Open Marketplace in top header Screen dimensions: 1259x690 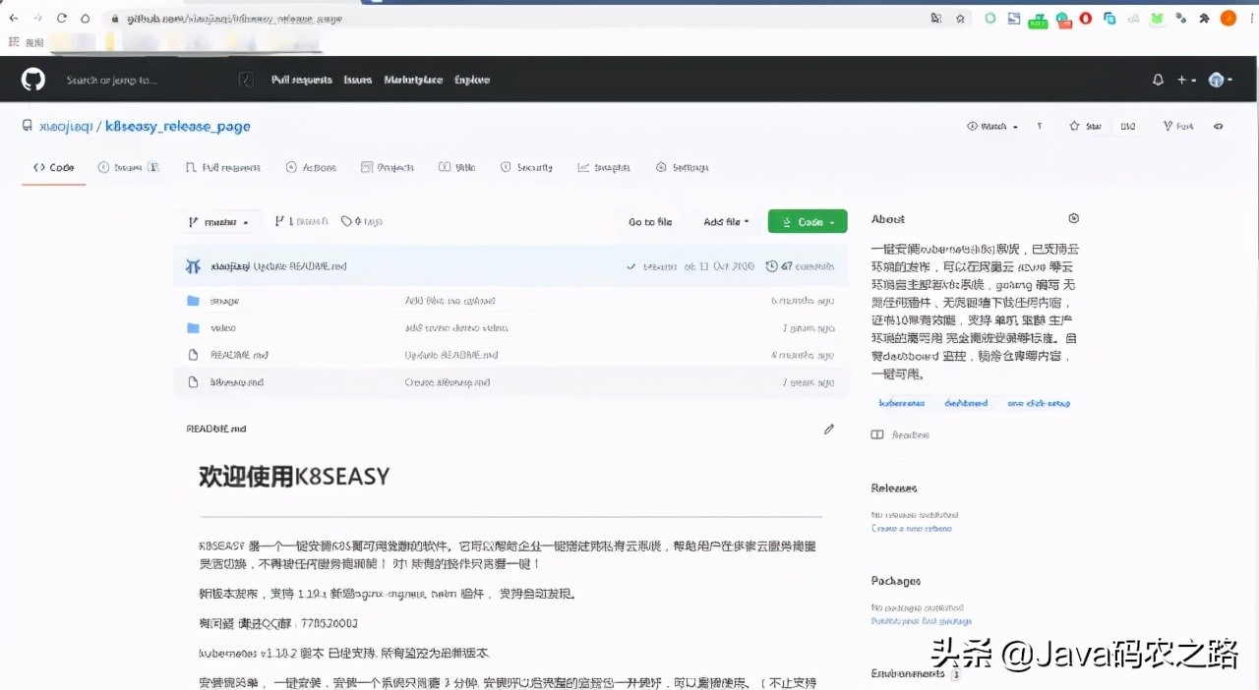[413, 80]
